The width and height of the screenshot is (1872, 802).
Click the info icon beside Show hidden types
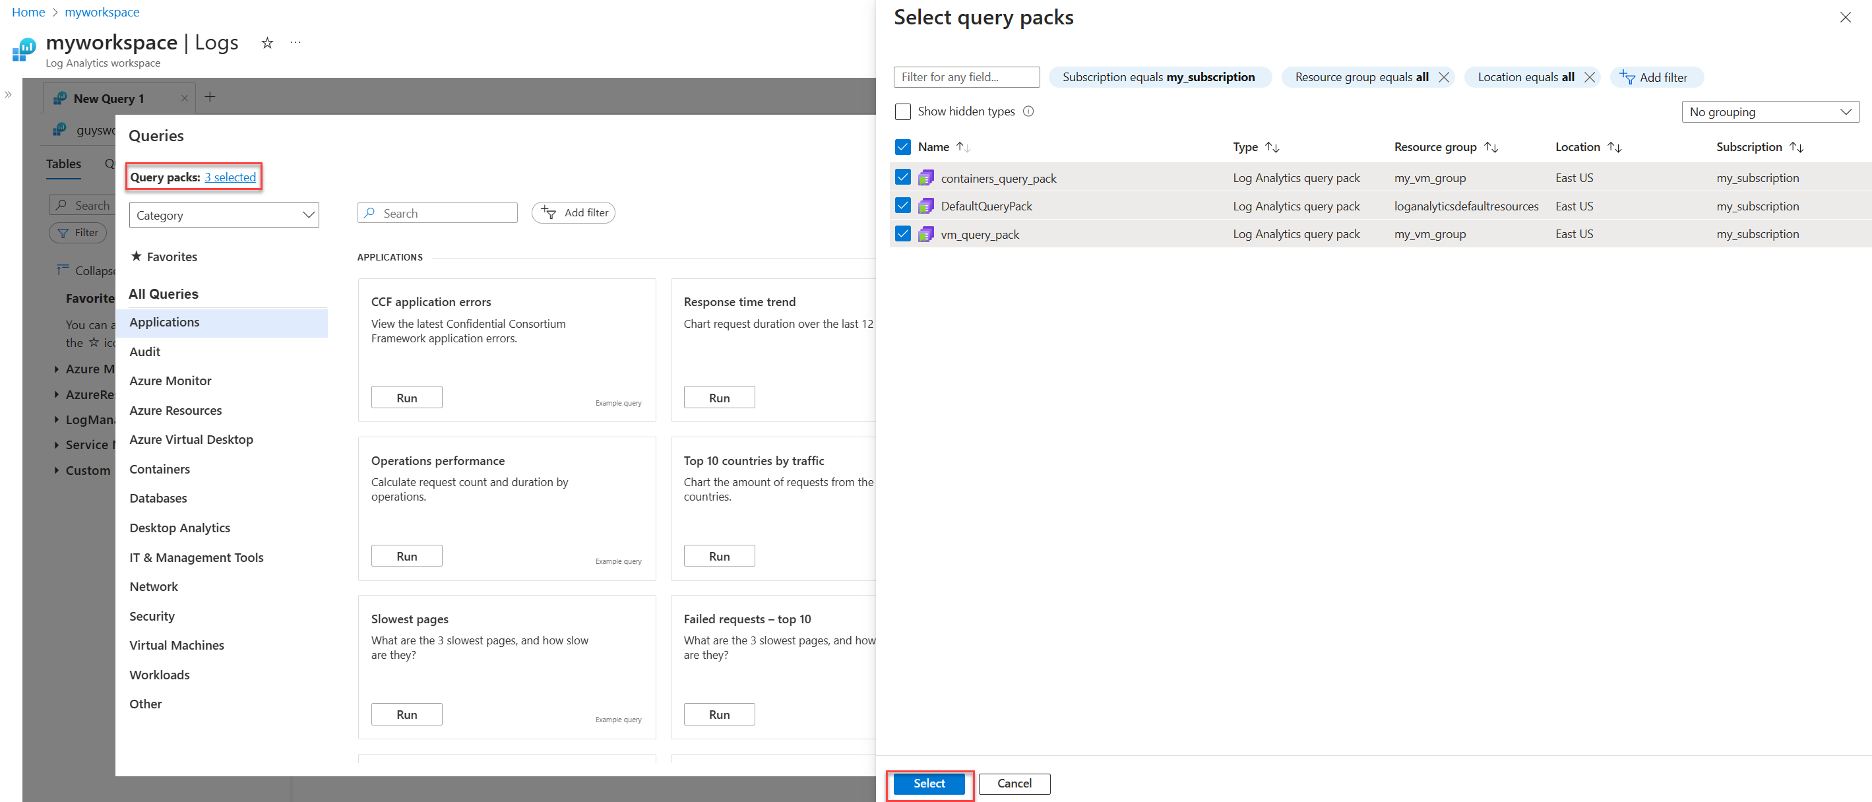point(1029,111)
